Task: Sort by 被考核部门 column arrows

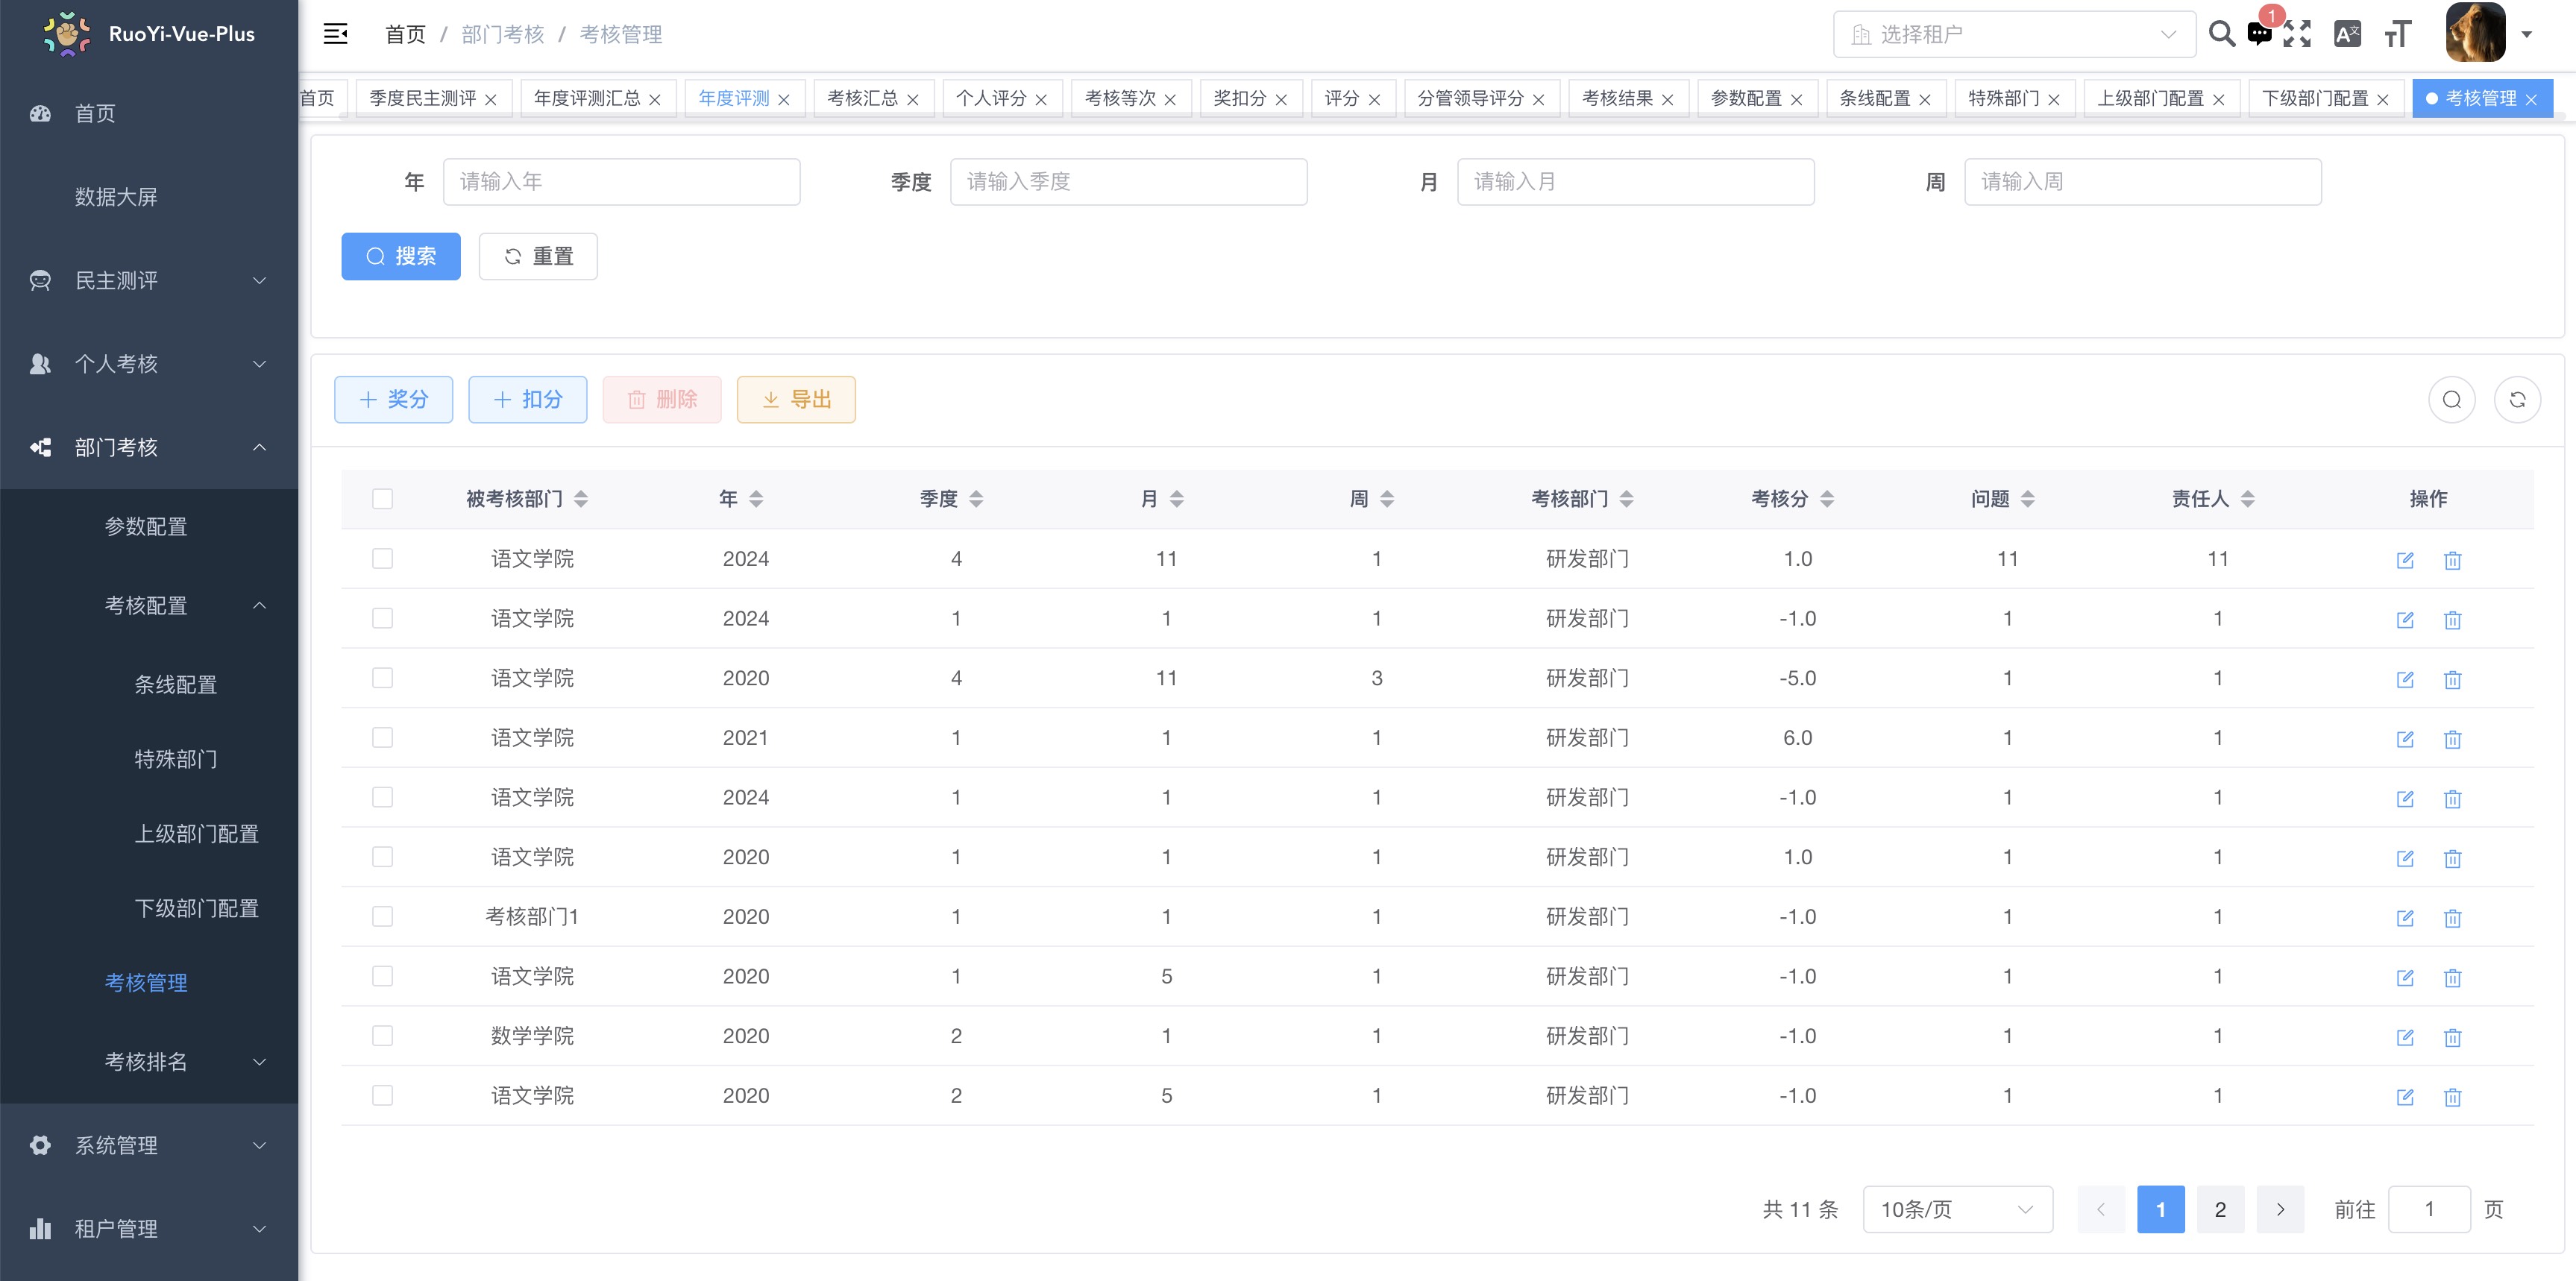Action: coord(580,499)
